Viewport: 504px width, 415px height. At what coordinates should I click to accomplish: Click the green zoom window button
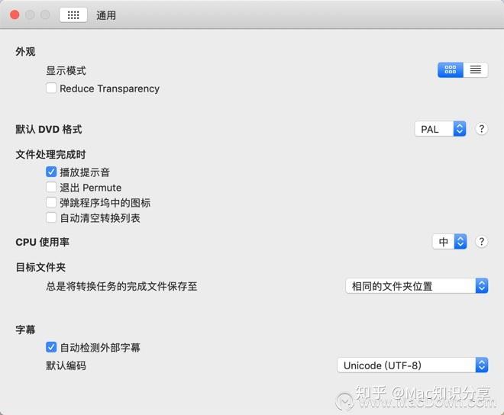(45, 14)
